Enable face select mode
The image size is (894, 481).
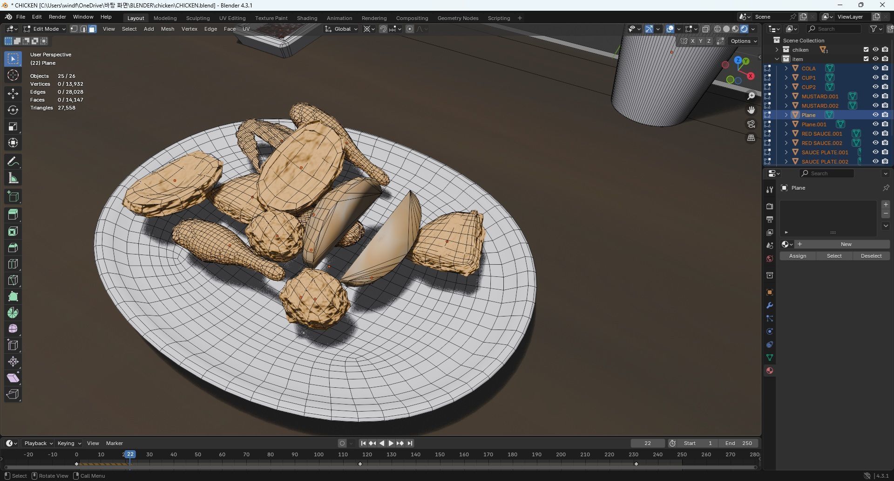tap(92, 29)
